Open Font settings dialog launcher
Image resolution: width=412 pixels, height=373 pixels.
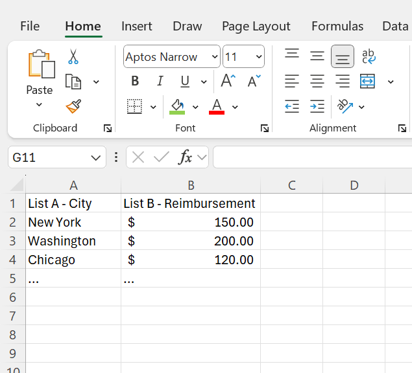click(x=264, y=128)
